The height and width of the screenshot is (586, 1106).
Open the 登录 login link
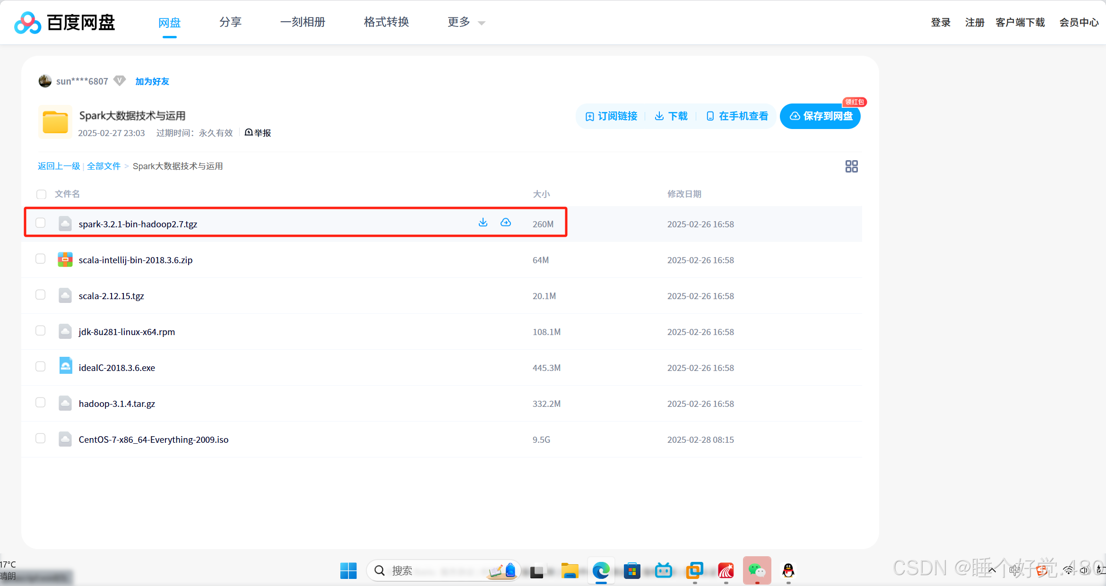(940, 22)
